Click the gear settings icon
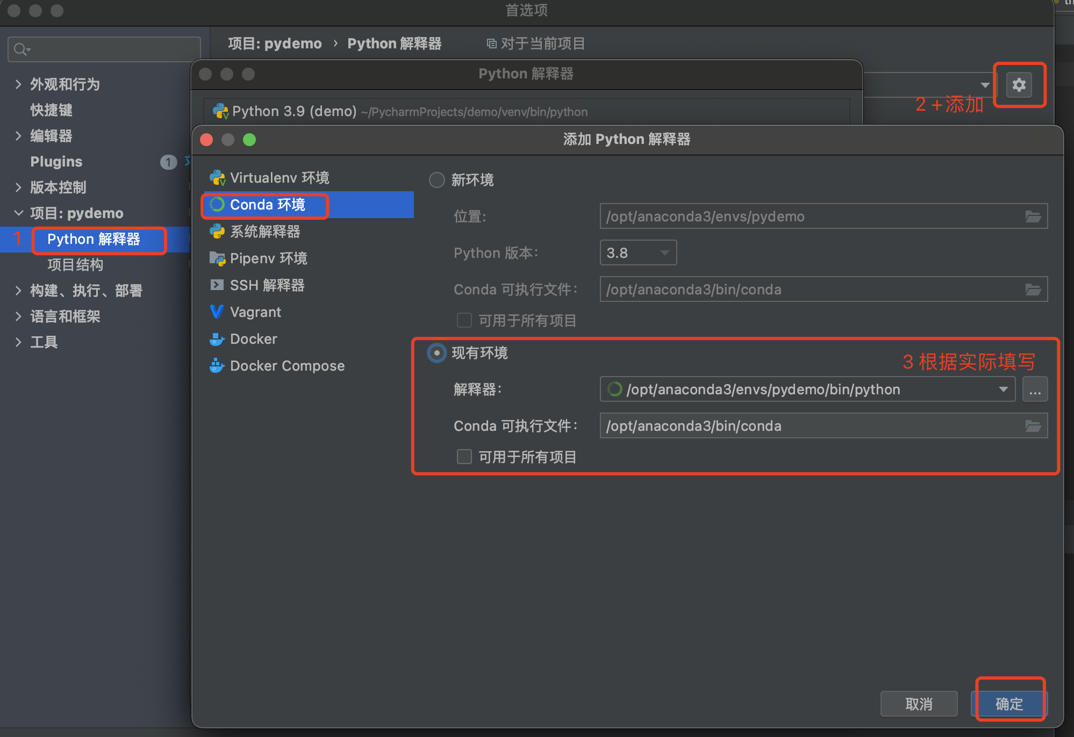Viewport: 1074px width, 737px height. coord(1019,85)
